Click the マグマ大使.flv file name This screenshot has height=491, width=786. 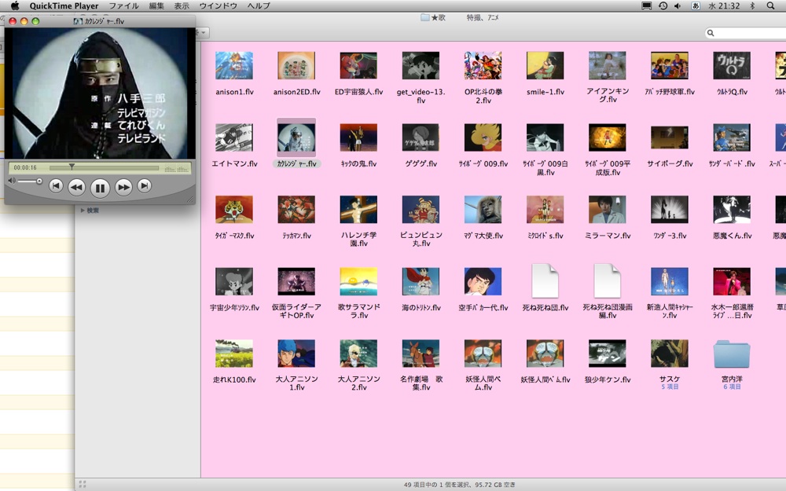[483, 236]
